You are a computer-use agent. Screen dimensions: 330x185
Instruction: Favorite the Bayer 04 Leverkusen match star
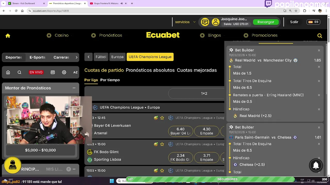coord(162,118)
